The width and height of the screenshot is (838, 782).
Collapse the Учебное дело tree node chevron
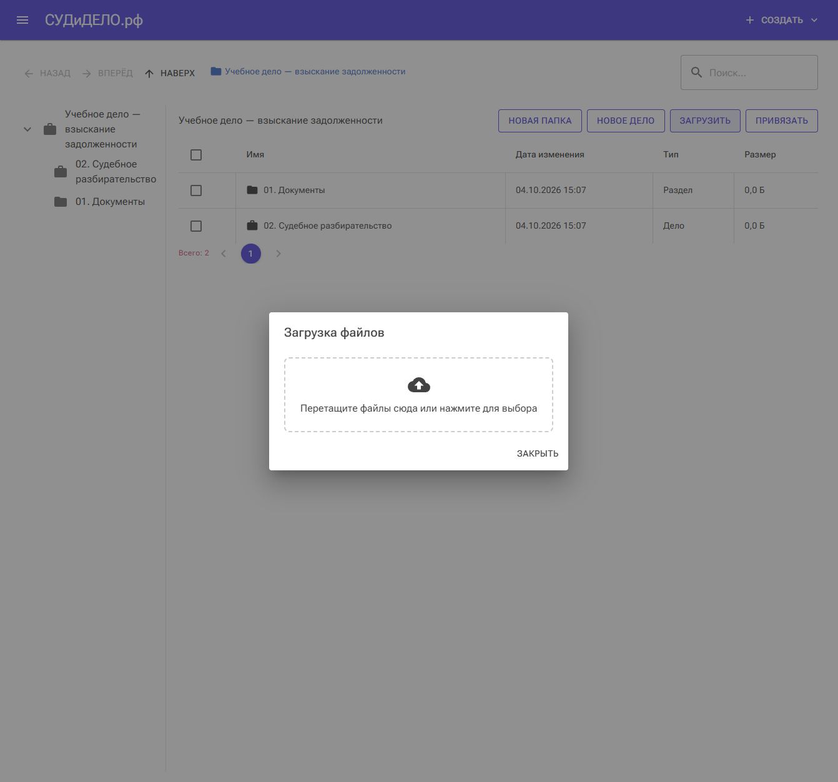tap(27, 129)
